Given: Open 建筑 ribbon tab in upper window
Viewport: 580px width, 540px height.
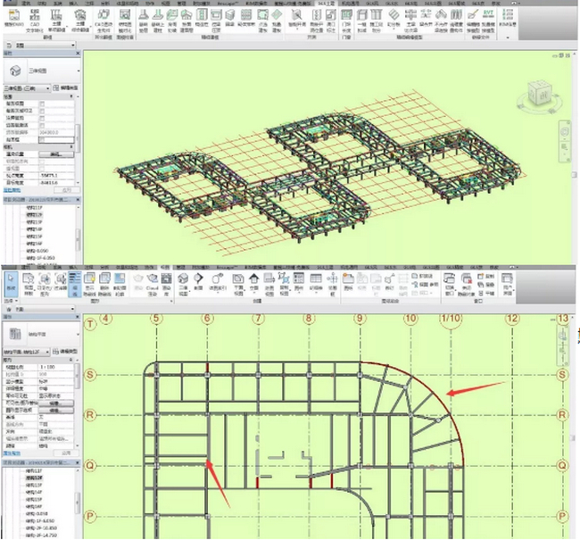Looking at the screenshot, I should [26, 4].
